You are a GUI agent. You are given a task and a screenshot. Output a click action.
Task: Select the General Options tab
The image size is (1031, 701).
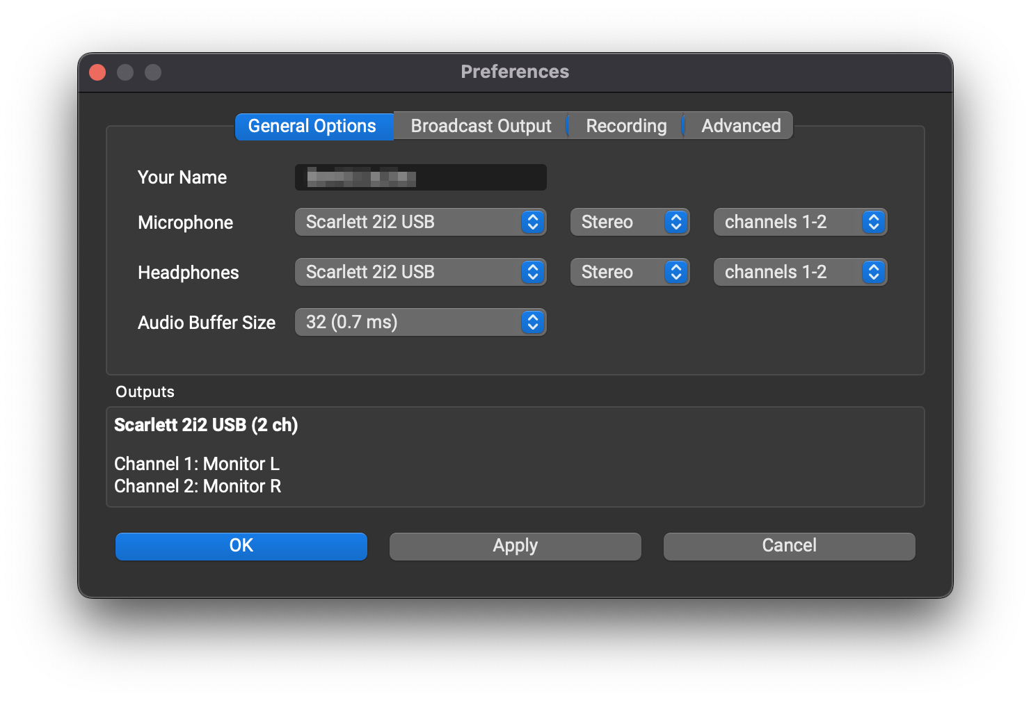(x=312, y=126)
